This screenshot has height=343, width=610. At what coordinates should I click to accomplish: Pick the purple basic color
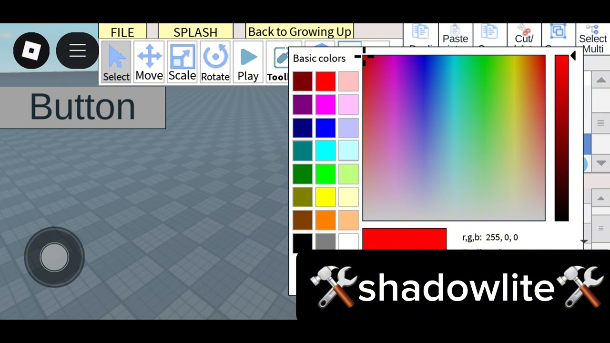pyautogui.click(x=303, y=104)
